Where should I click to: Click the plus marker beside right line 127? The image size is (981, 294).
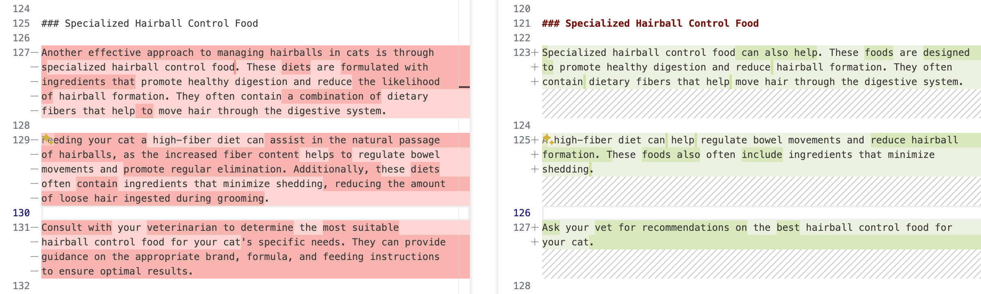(535, 228)
